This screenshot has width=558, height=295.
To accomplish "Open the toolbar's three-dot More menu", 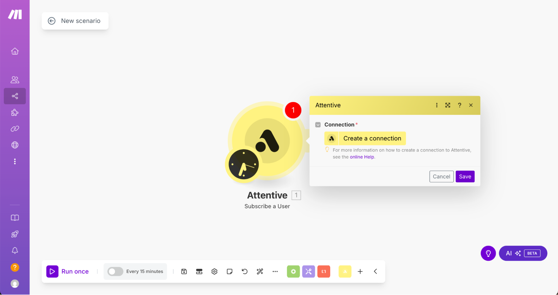I will (275, 272).
